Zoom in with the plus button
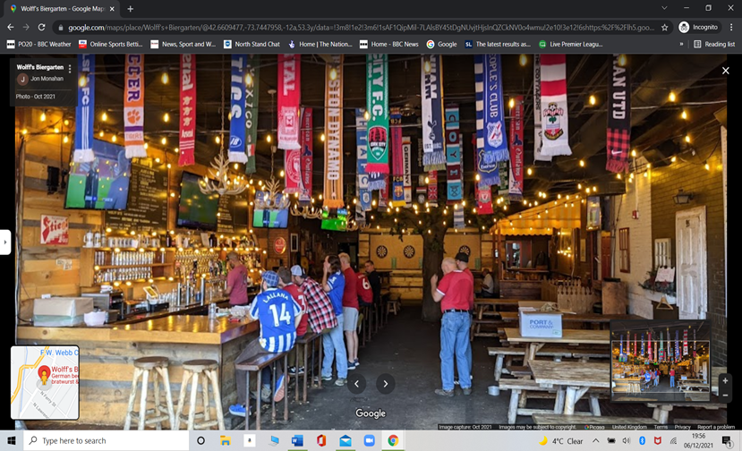Viewport: 742px width, 451px height. 725,380
